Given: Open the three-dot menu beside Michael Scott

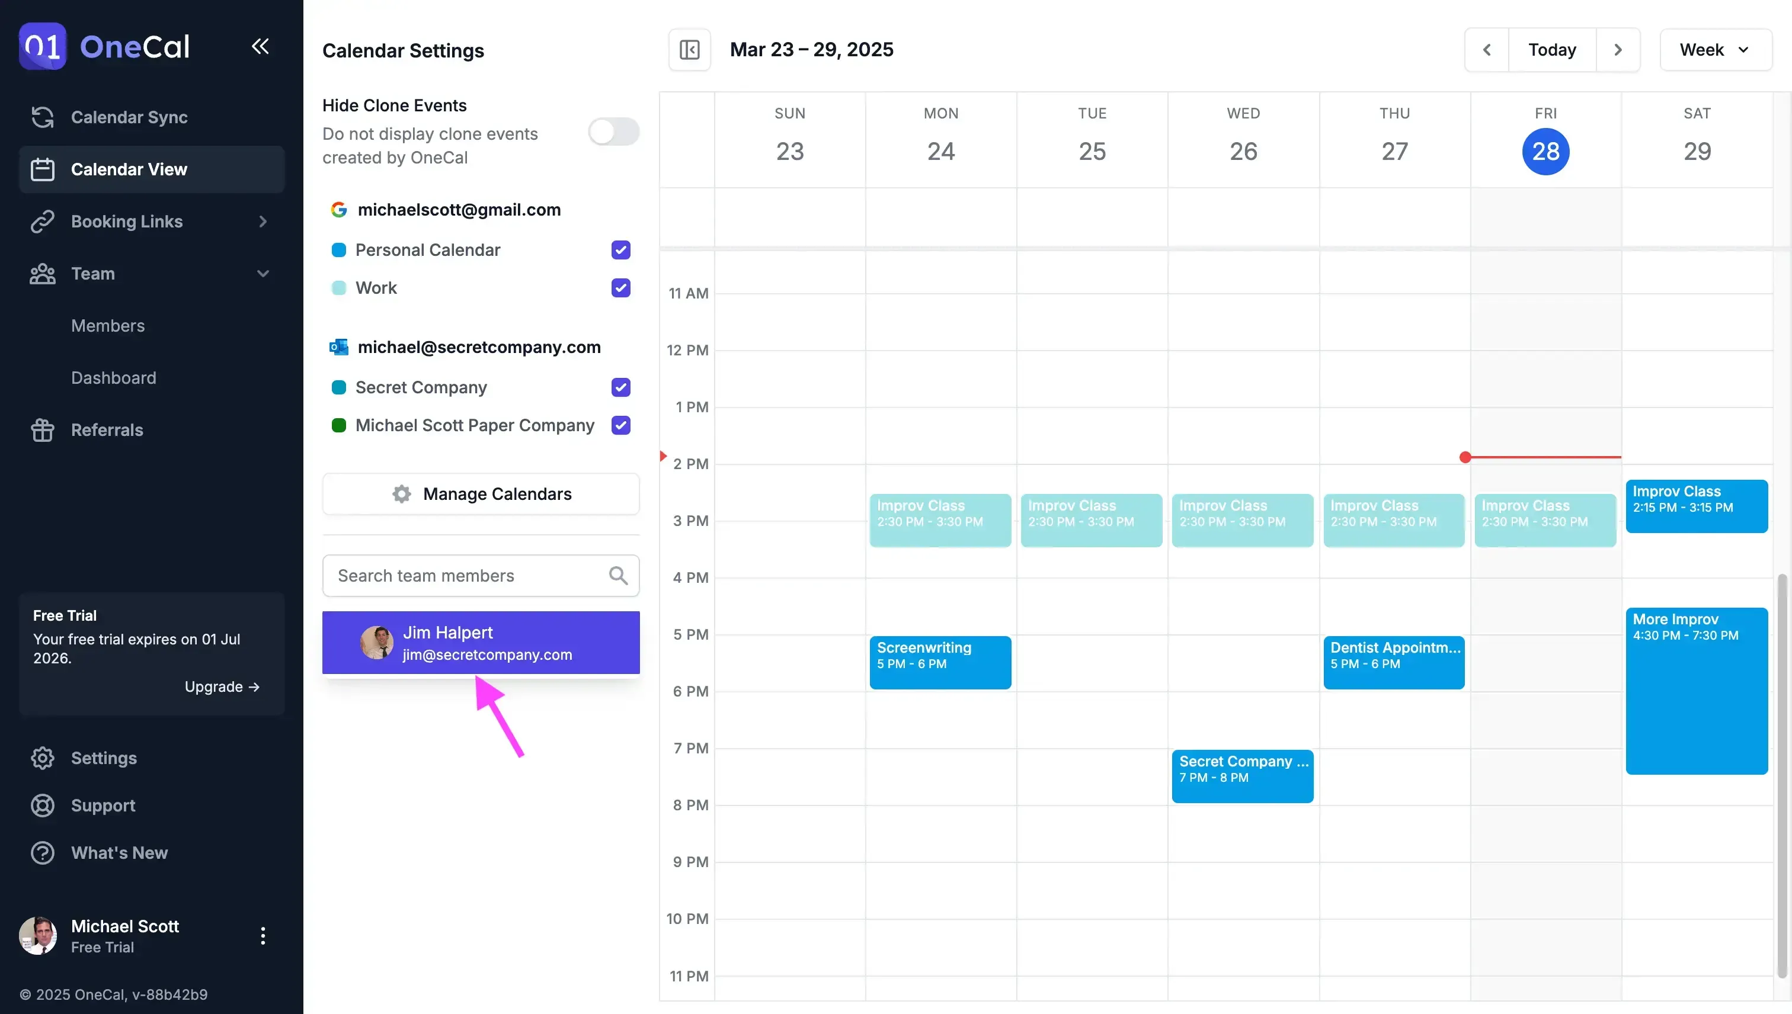Looking at the screenshot, I should click(263, 936).
